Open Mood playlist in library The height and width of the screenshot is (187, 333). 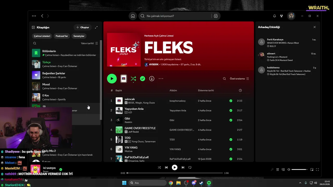[65, 86]
